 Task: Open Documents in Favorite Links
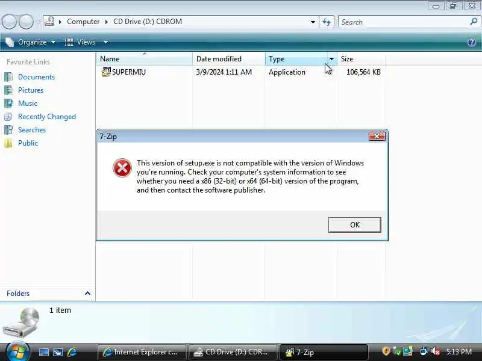[36, 77]
